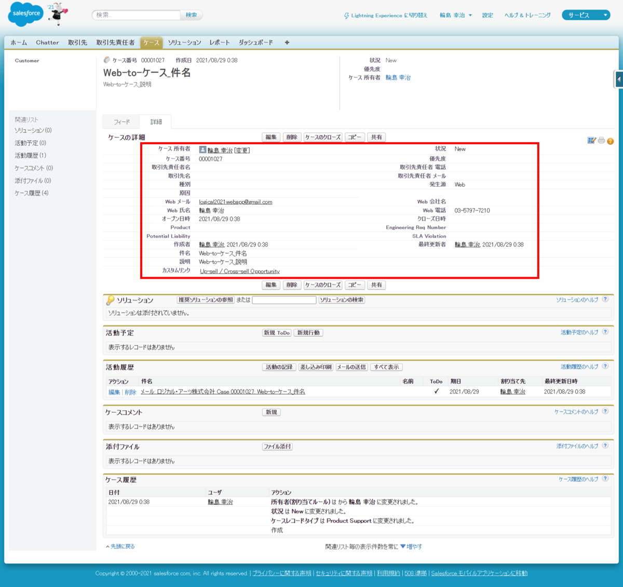This screenshot has width=623, height=587.
Task: Open the Chatter tab
Action: pos(47,43)
